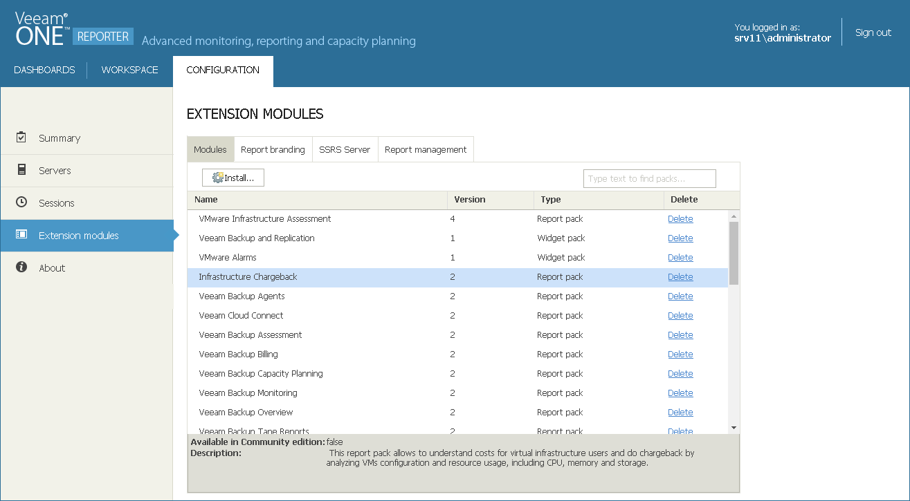Delete VMware Infrastructure Assessment pack
Image resolution: width=910 pixels, height=501 pixels.
coord(680,219)
